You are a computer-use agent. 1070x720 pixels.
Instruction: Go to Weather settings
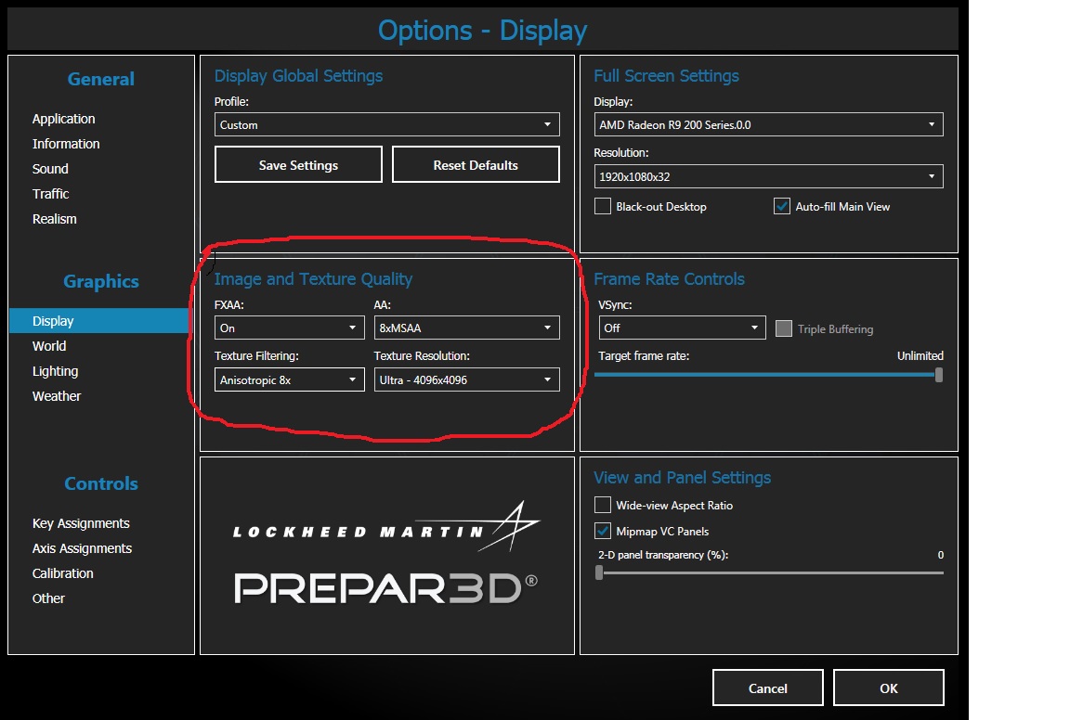(x=56, y=396)
